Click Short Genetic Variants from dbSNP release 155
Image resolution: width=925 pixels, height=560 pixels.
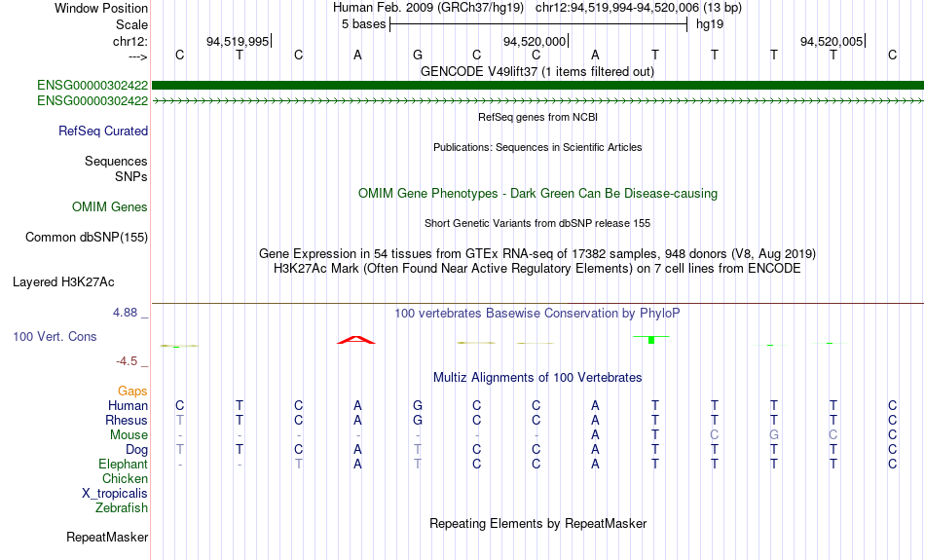[x=537, y=224]
